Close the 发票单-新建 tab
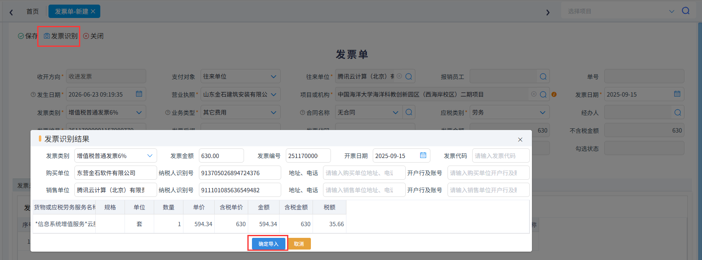Viewport: 702px width, 260px height. point(93,11)
